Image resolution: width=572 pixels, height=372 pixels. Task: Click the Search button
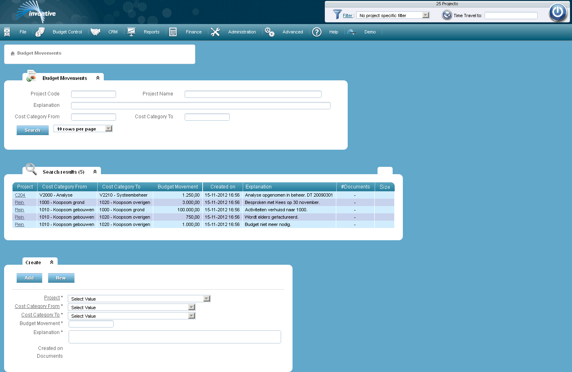(33, 130)
